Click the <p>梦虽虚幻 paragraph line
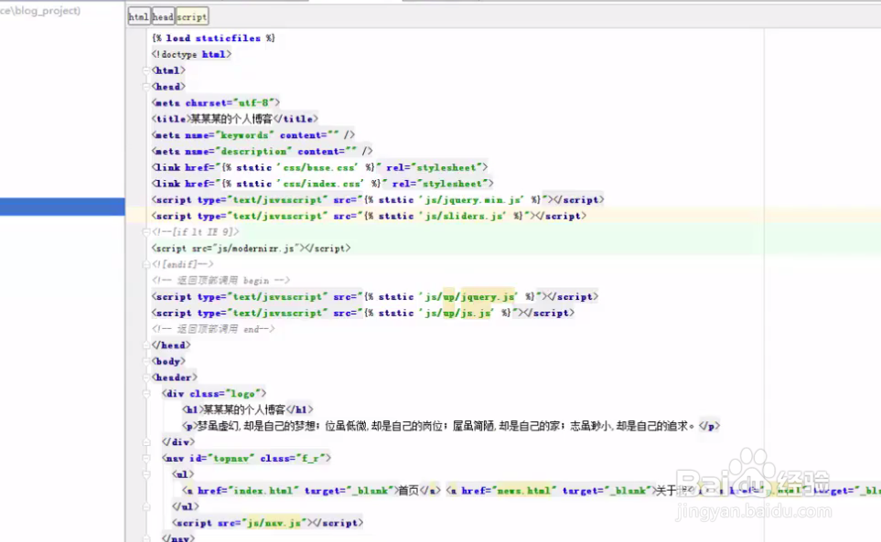881x542 pixels. (x=451, y=427)
